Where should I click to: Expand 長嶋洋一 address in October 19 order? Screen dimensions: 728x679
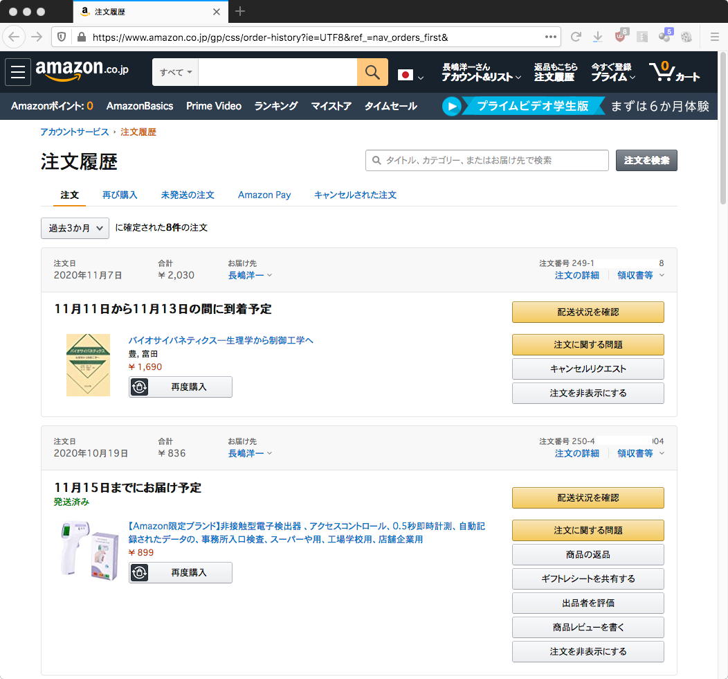[x=250, y=453]
